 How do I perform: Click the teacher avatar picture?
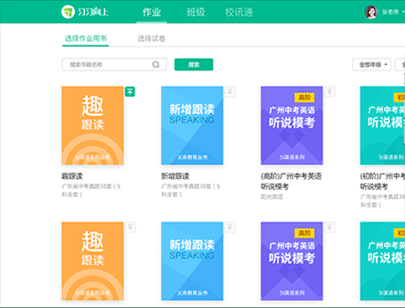pos(371,12)
